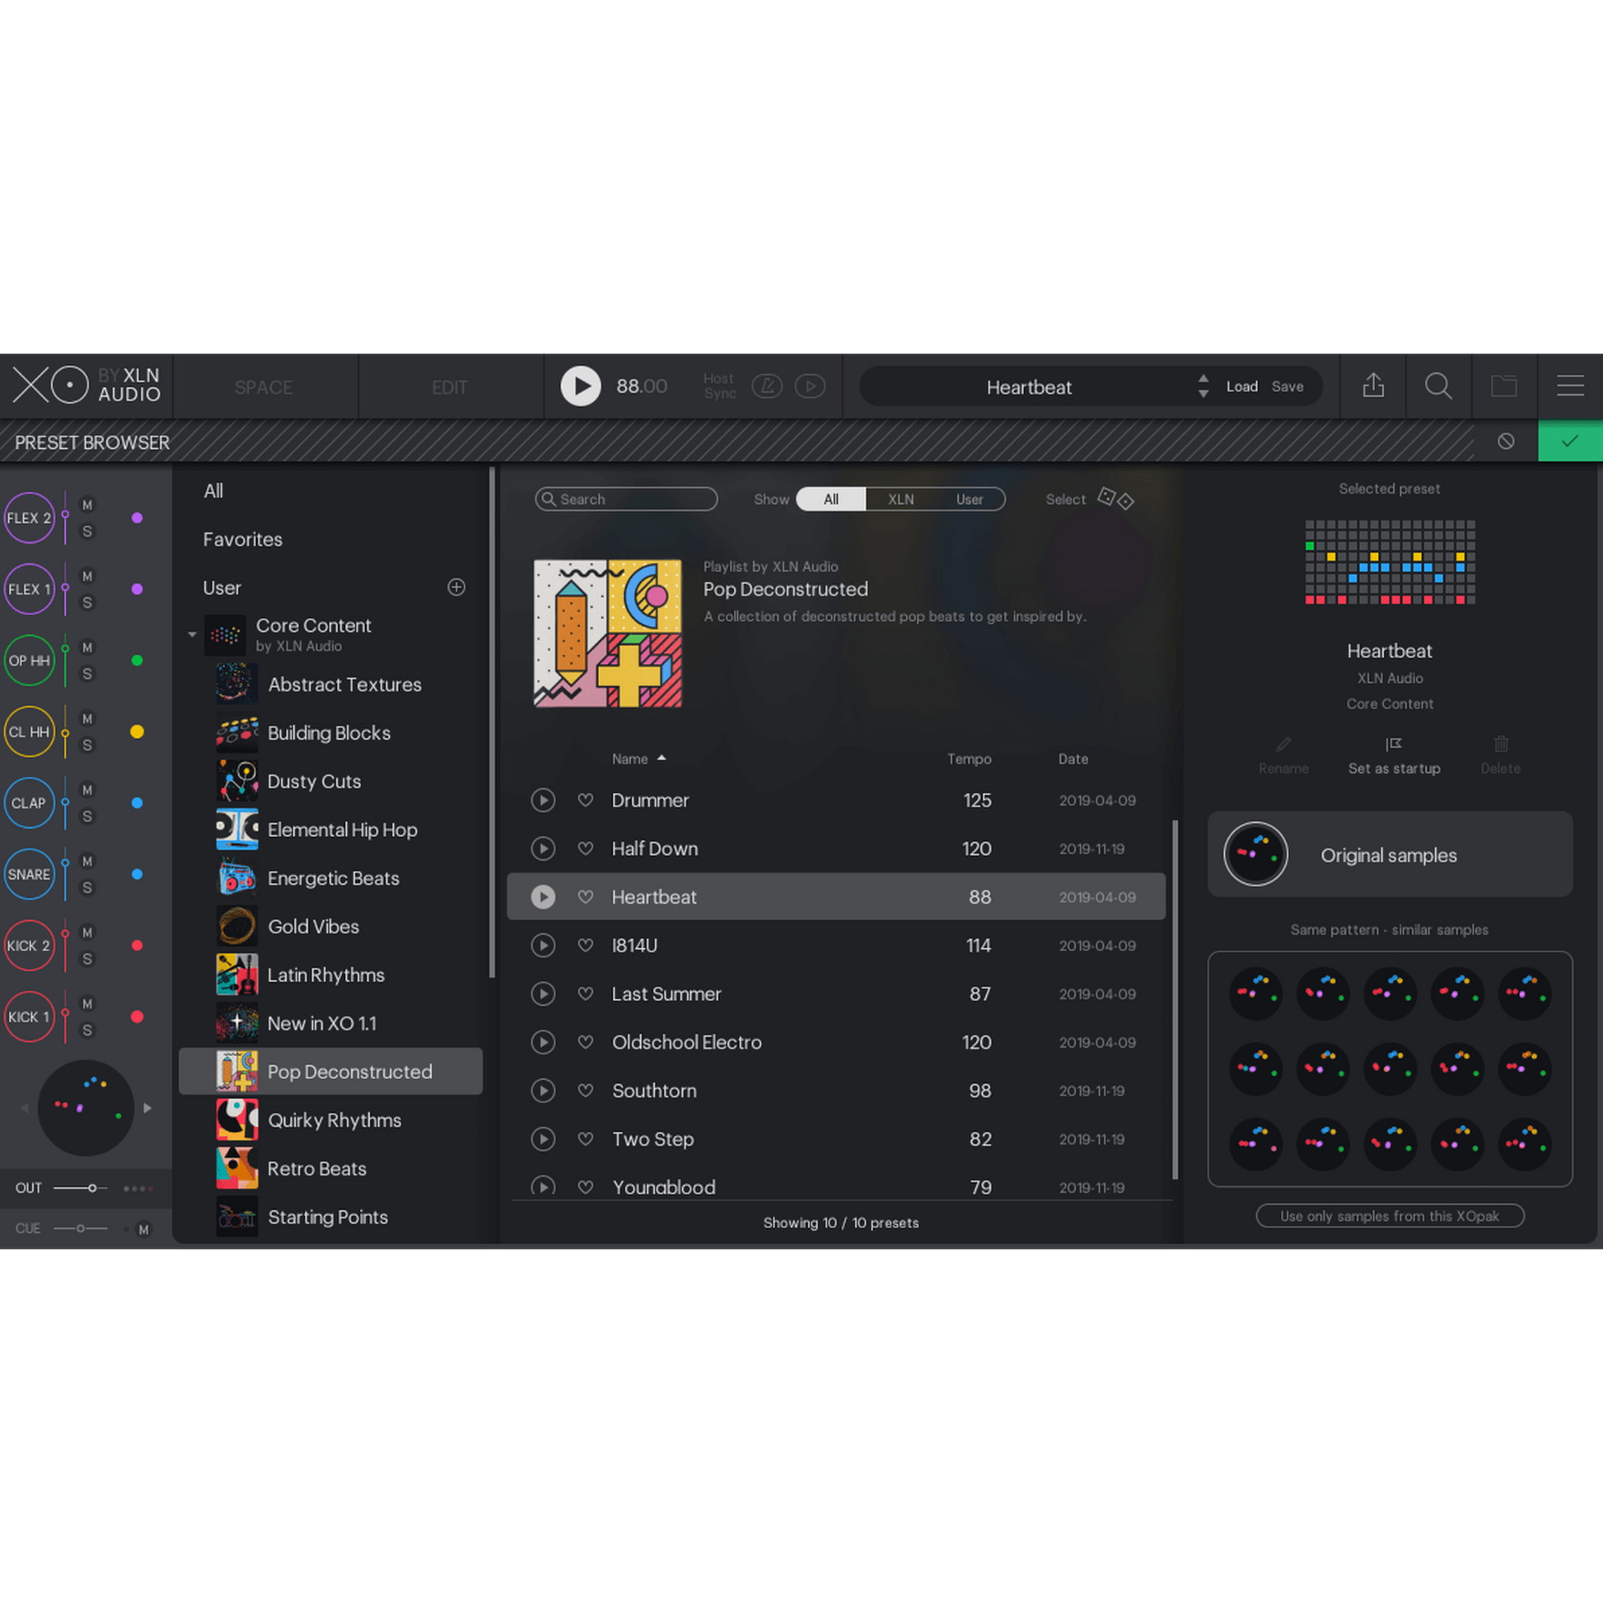Screen dimensions: 1603x1603
Task: Adjust the OUT volume slider
Action: pos(81,1187)
